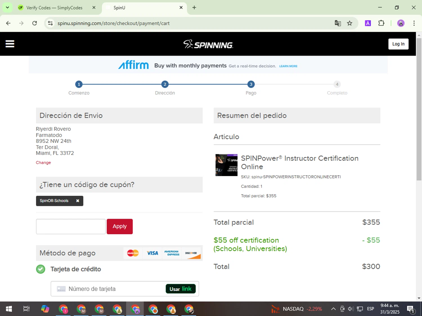Open the purple A extension icon
The height and width of the screenshot is (316, 422).
point(368,23)
